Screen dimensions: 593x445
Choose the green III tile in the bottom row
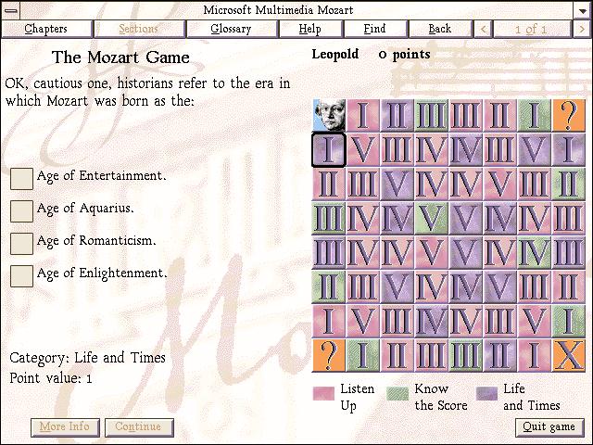pos(465,355)
